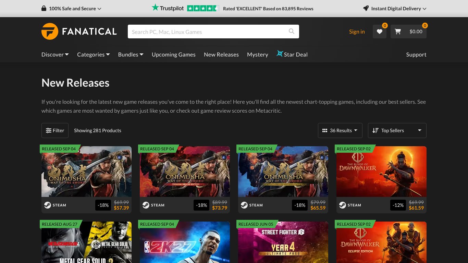Click the sort order icon beside Top Sellers
The width and height of the screenshot is (468, 263).
[x=375, y=130]
